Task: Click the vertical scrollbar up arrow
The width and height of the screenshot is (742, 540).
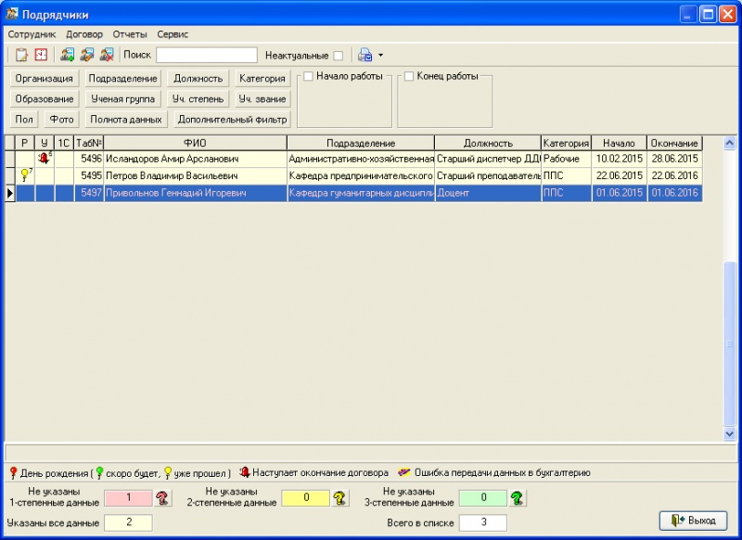Action: click(729, 143)
